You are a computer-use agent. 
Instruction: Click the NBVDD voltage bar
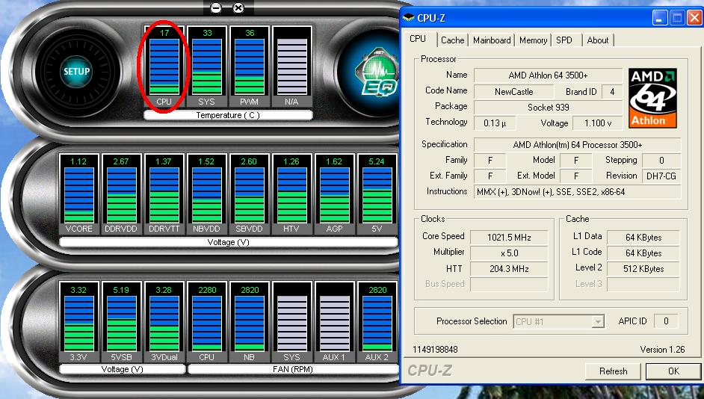[206, 194]
